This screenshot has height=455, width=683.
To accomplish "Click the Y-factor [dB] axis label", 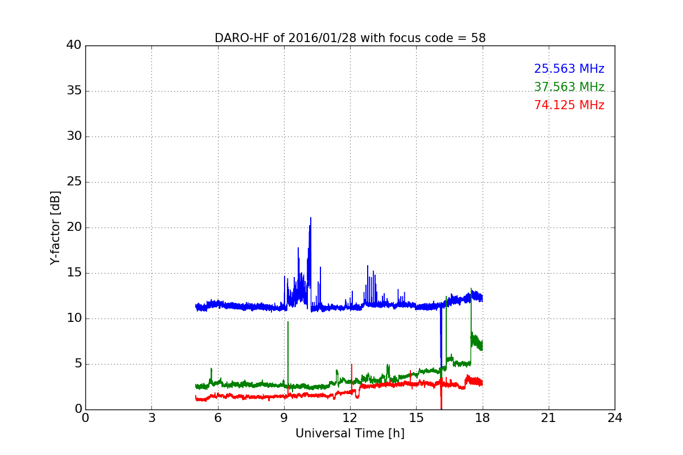I will [55, 227].
